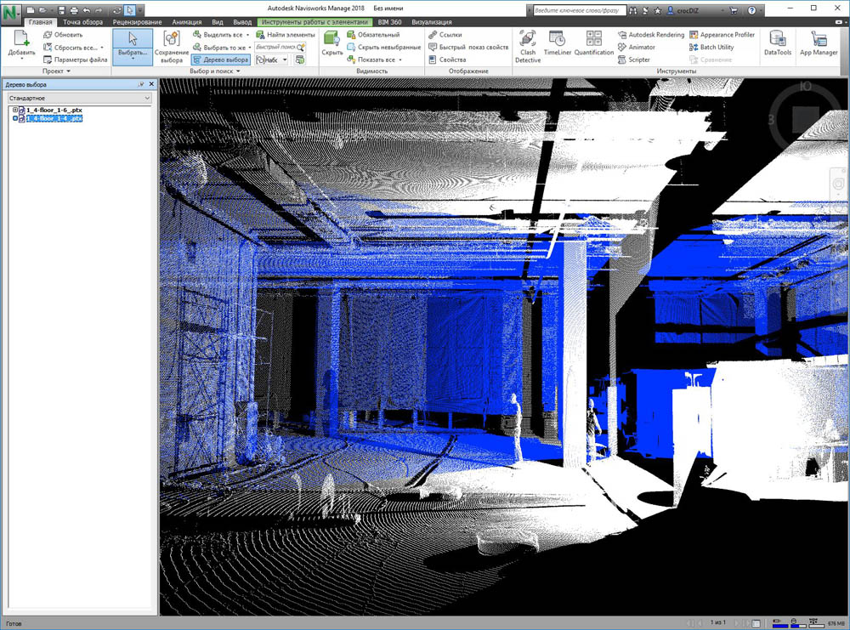This screenshot has height=630, width=850.
Task: Open the Navisworks application menu button
Action: click(11, 14)
